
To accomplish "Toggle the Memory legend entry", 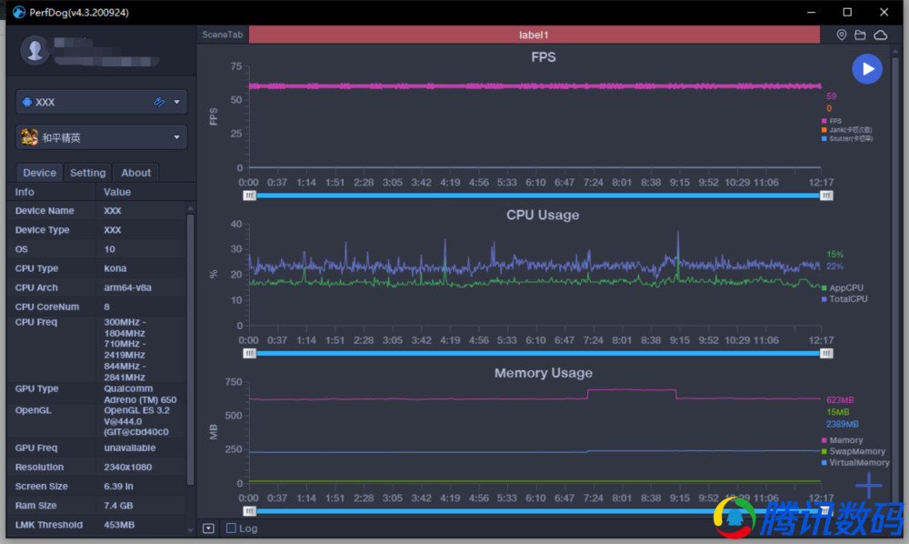I will [843, 440].
